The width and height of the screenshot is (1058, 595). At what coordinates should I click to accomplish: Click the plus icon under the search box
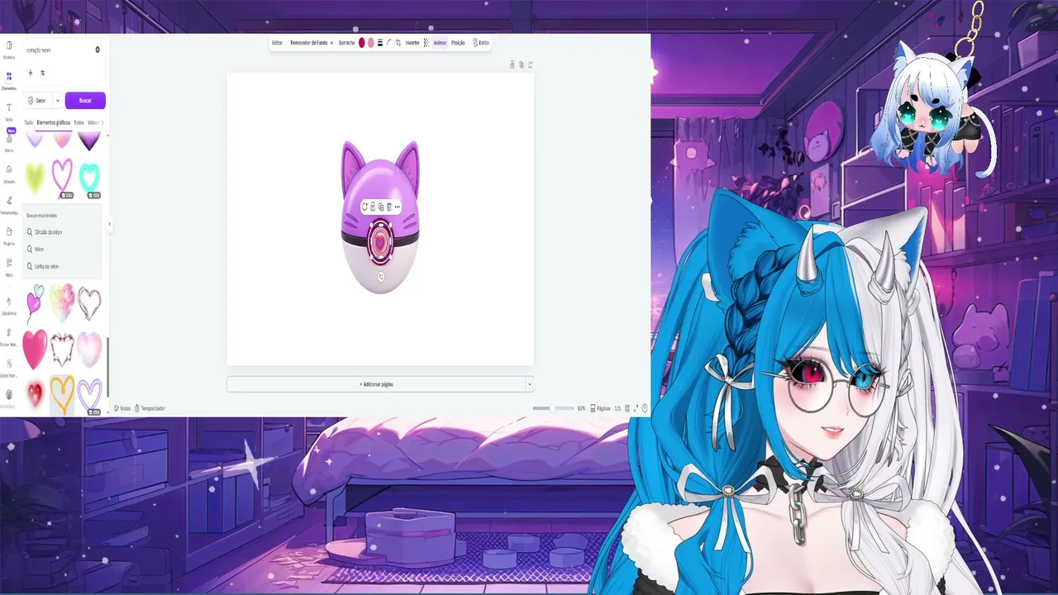click(x=31, y=73)
